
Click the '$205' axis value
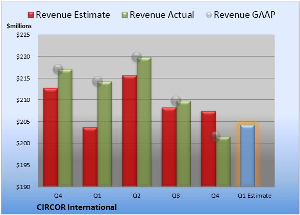[23, 122]
